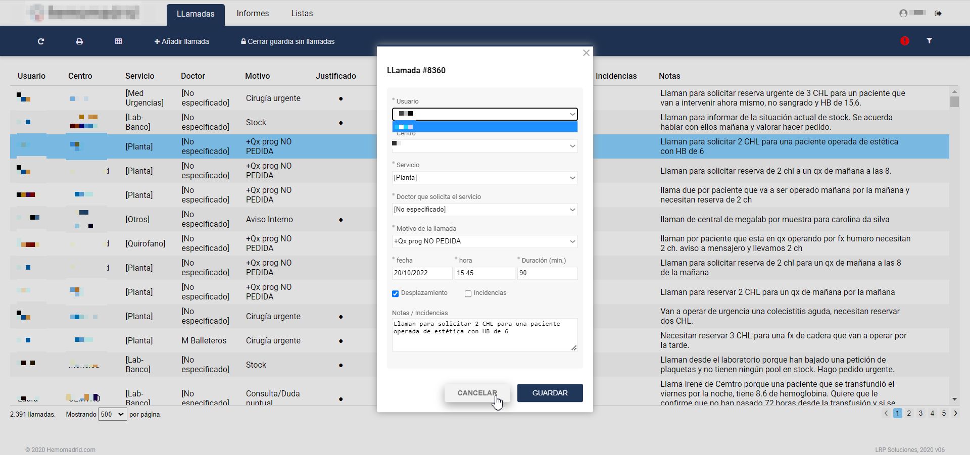Open the Listas tab
Image resolution: width=970 pixels, height=455 pixels.
[x=302, y=14]
